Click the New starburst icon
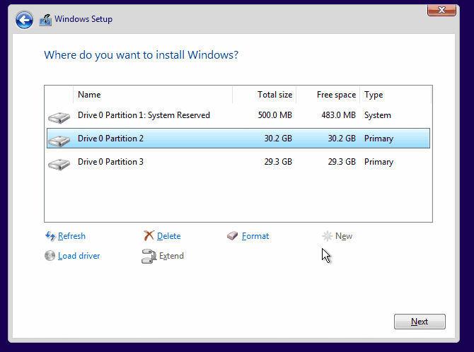Image resolution: width=474 pixels, height=352 pixels. [327, 235]
